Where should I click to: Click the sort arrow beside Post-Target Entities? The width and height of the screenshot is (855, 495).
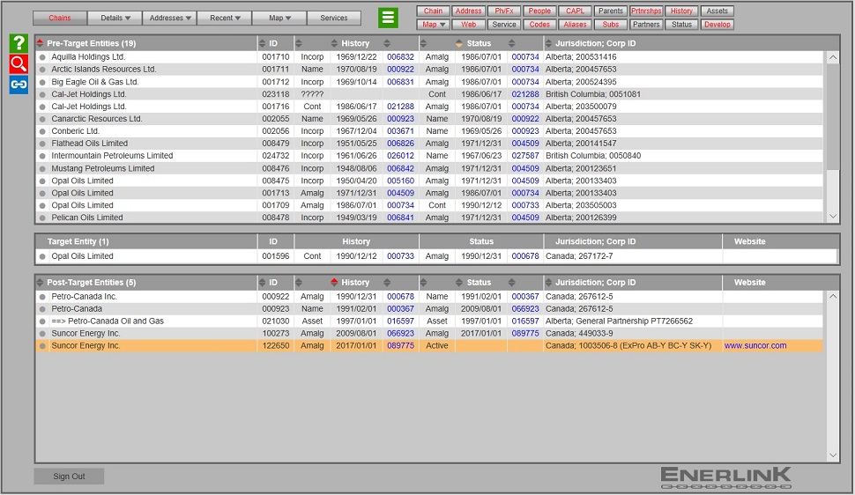click(40, 283)
